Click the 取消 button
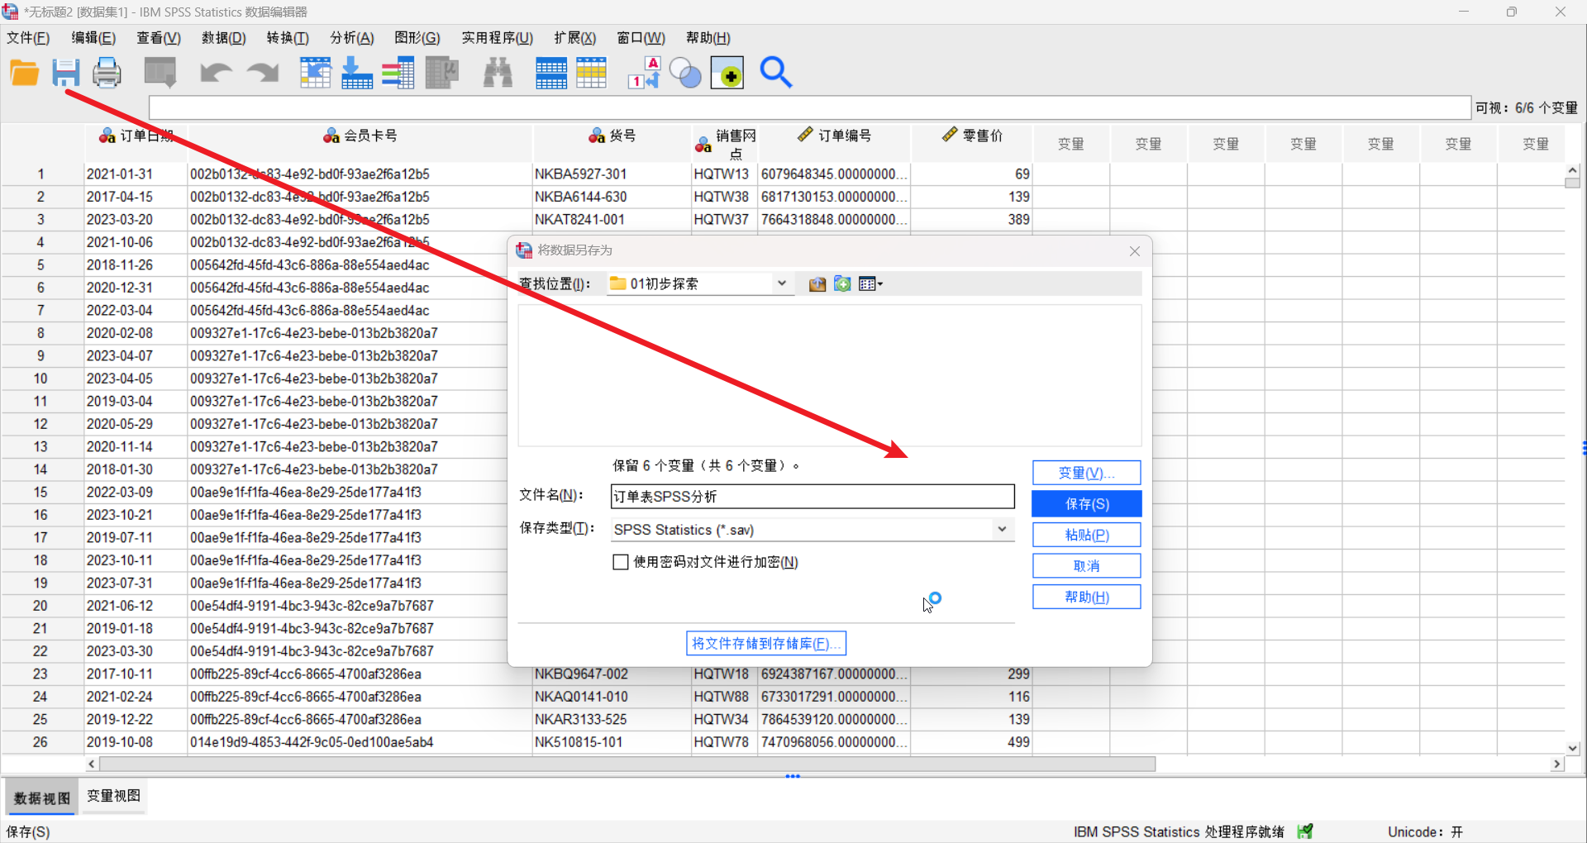This screenshot has width=1587, height=843. tap(1086, 566)
